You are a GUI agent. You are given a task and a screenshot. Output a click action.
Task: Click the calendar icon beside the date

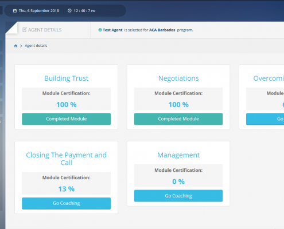(15, 11)
